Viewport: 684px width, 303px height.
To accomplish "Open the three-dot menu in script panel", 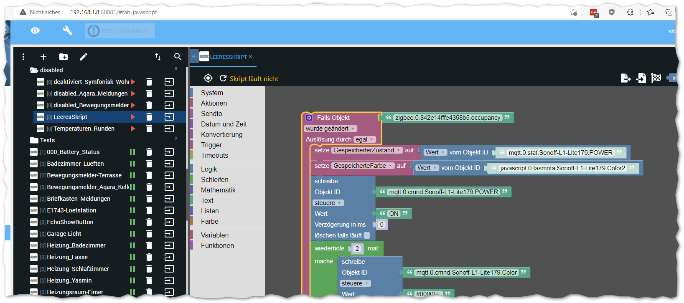I will (x=23, y=57).
